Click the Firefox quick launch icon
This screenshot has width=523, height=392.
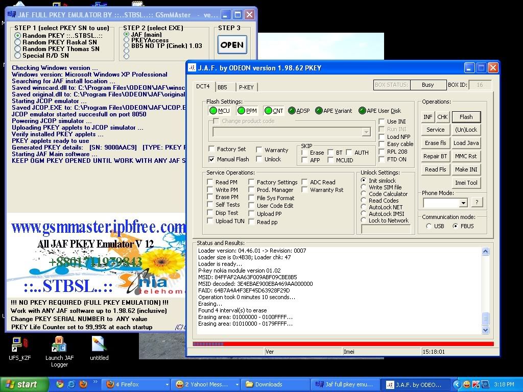point(83,384)
